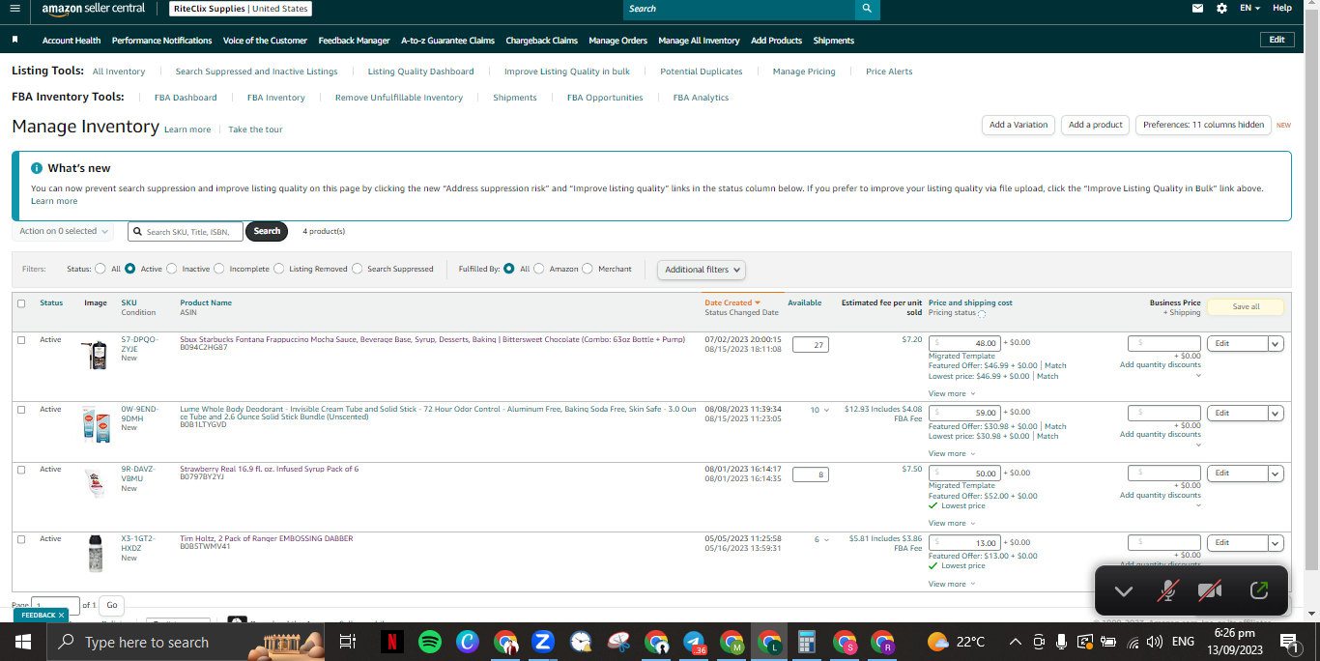Open Feedback Manager in navigation bar

click(x=354, y=41)
